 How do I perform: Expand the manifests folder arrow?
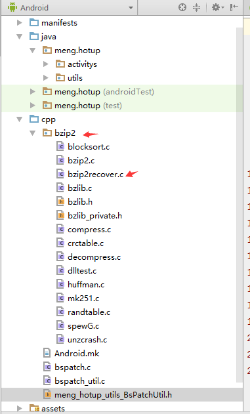tap(20, 23)
